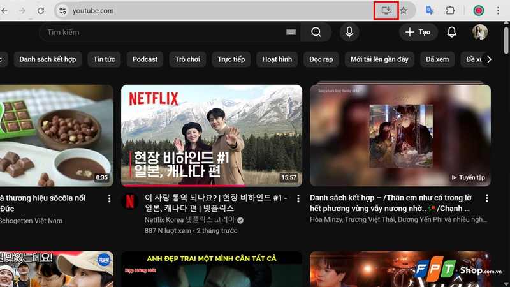
Task: Click the youtube.com address bar
Action: coord(215,11)
